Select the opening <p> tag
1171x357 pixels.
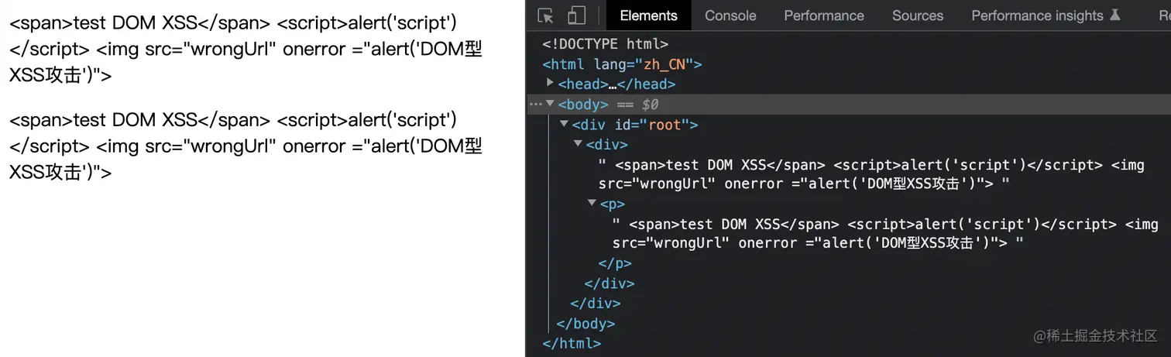[x=613, y=204]
